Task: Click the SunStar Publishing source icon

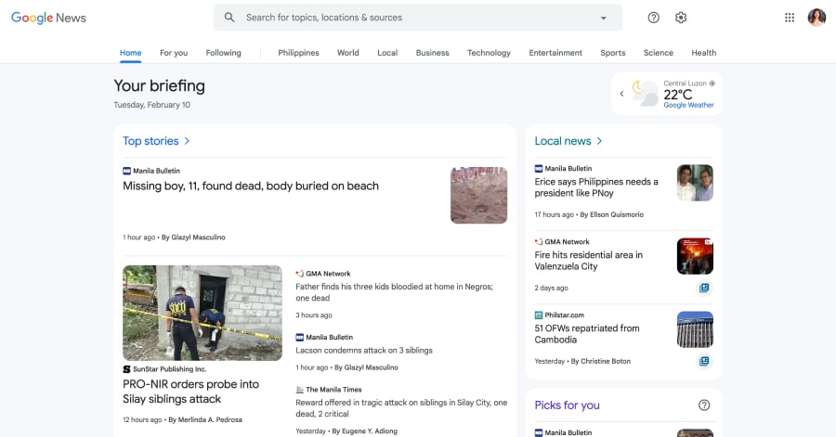Action: coord(126,369)
